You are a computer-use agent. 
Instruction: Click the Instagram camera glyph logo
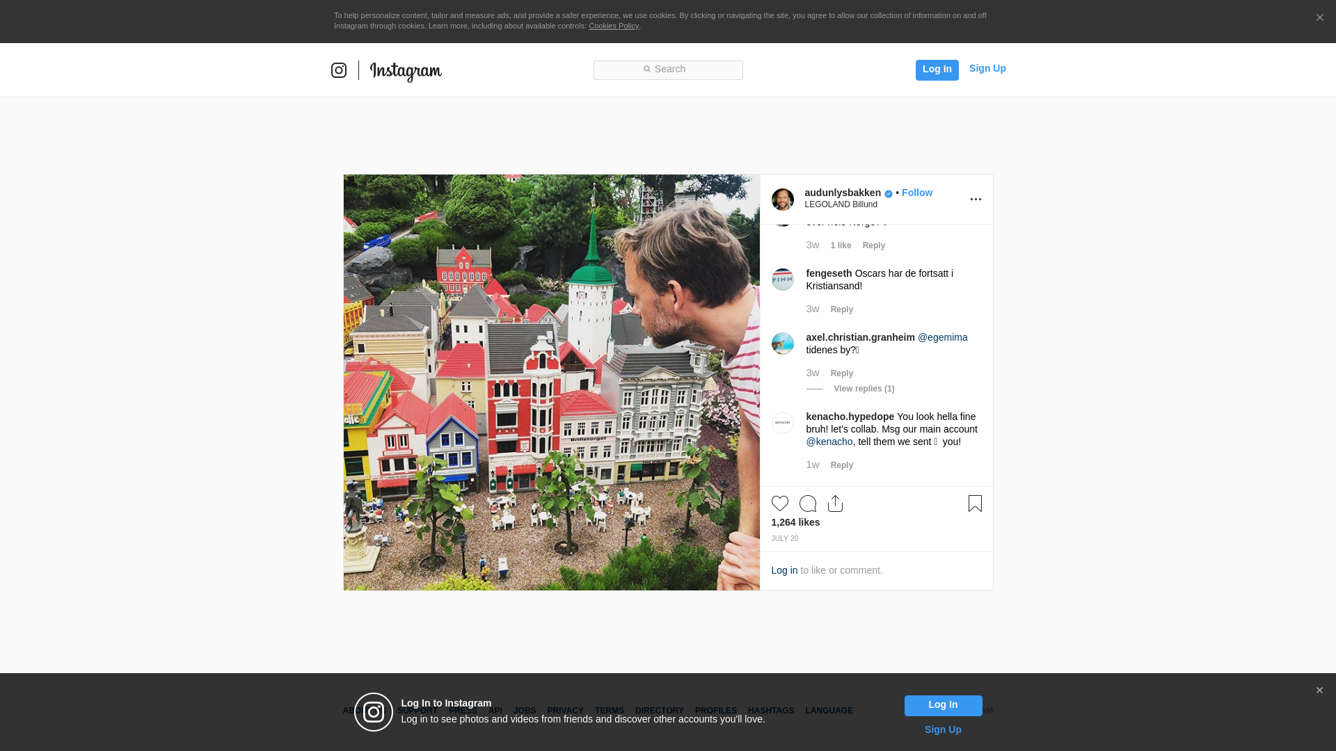click(x=339, y=70)
